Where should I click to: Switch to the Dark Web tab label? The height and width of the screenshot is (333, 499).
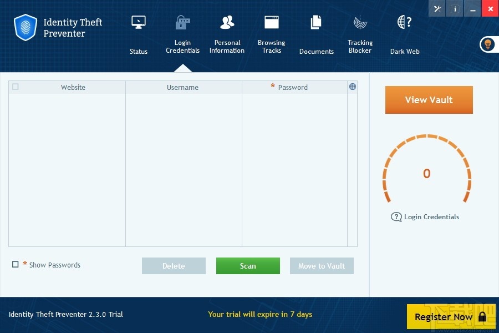(x=405, y=51)
